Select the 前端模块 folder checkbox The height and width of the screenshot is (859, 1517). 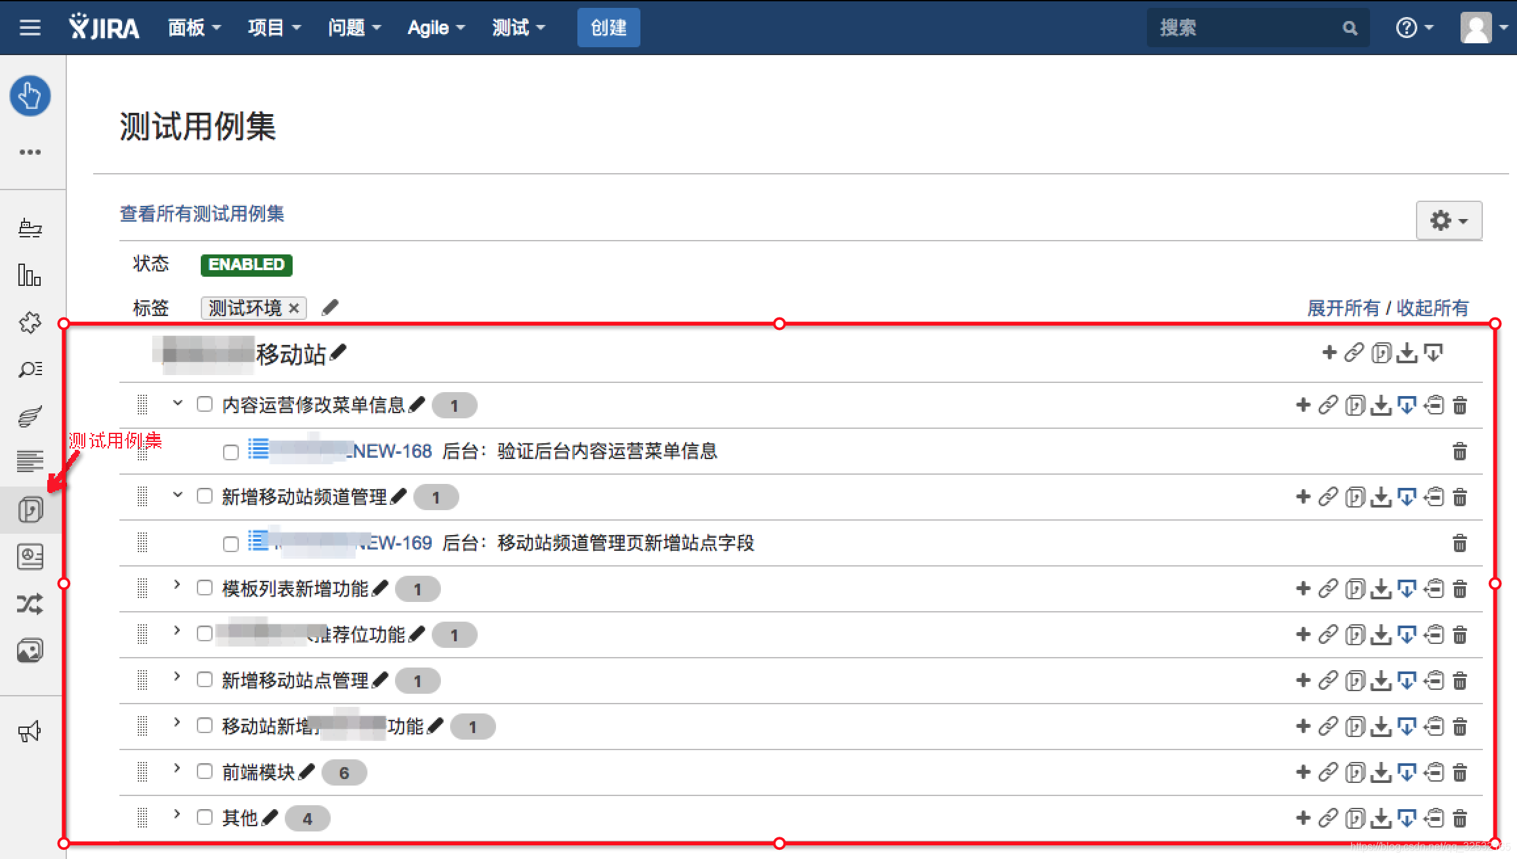[x=205, y=772]
